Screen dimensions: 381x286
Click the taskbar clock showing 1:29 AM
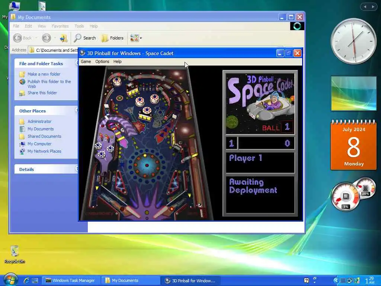coord(369,280)
